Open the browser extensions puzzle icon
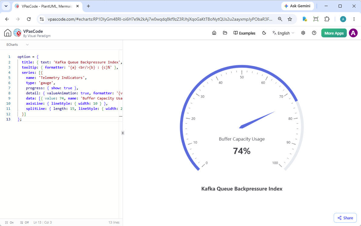This screenshot has height=226, width=361. (x=327, y=19)
